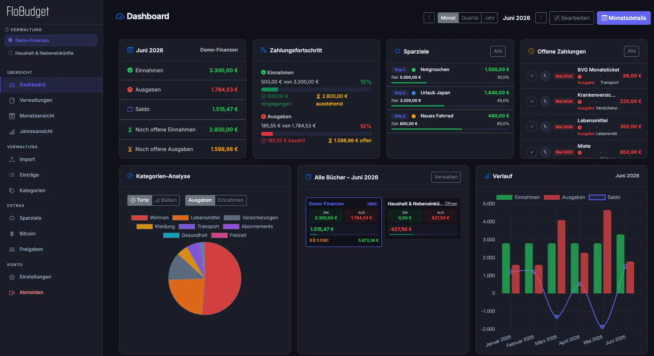The height and width of the screenshot is (356, 654).
Task: Click the Bearbeiten button
Action: pyautogui.click(x=572, y=18)
